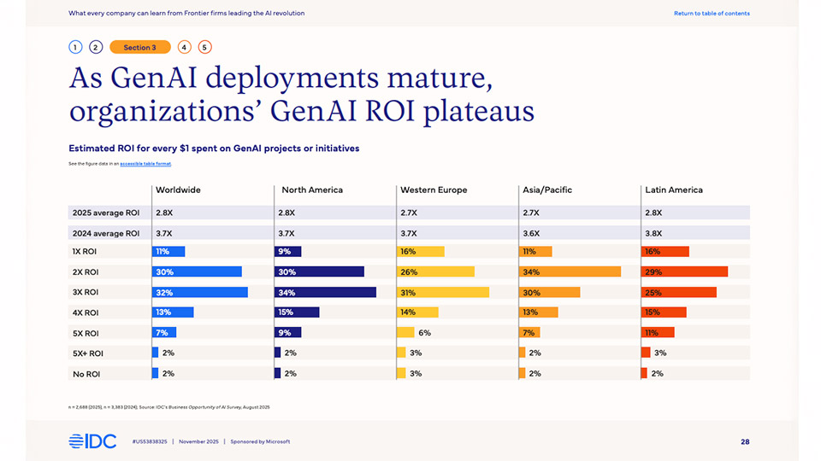Click the survey source footnote

[x=169, y=407]
